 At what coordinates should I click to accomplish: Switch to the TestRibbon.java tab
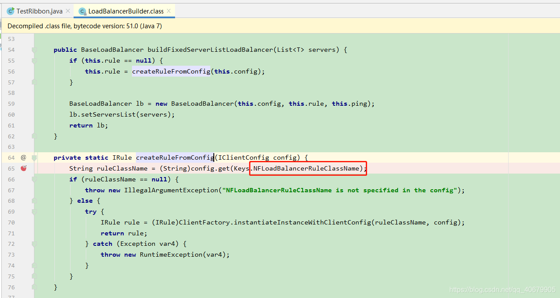pos(39,11)
